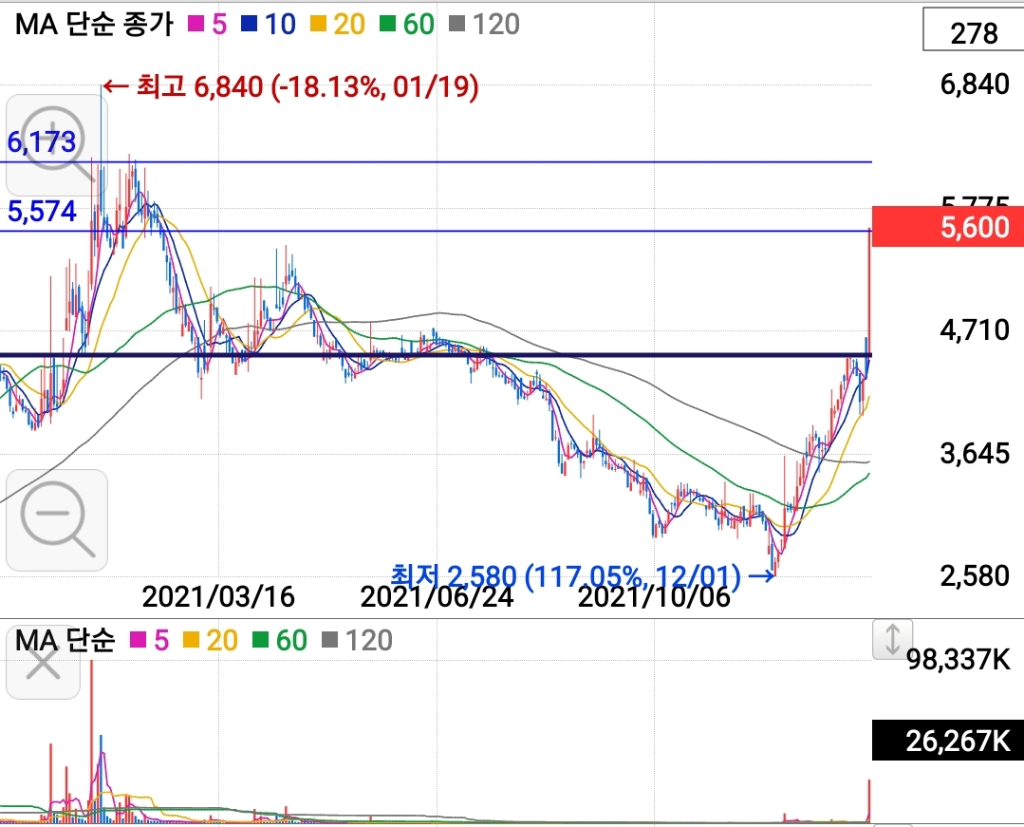Tap the 26,267K volume value label
Viewport: 1024px width, 827px height.
click(x=948, y=741)
